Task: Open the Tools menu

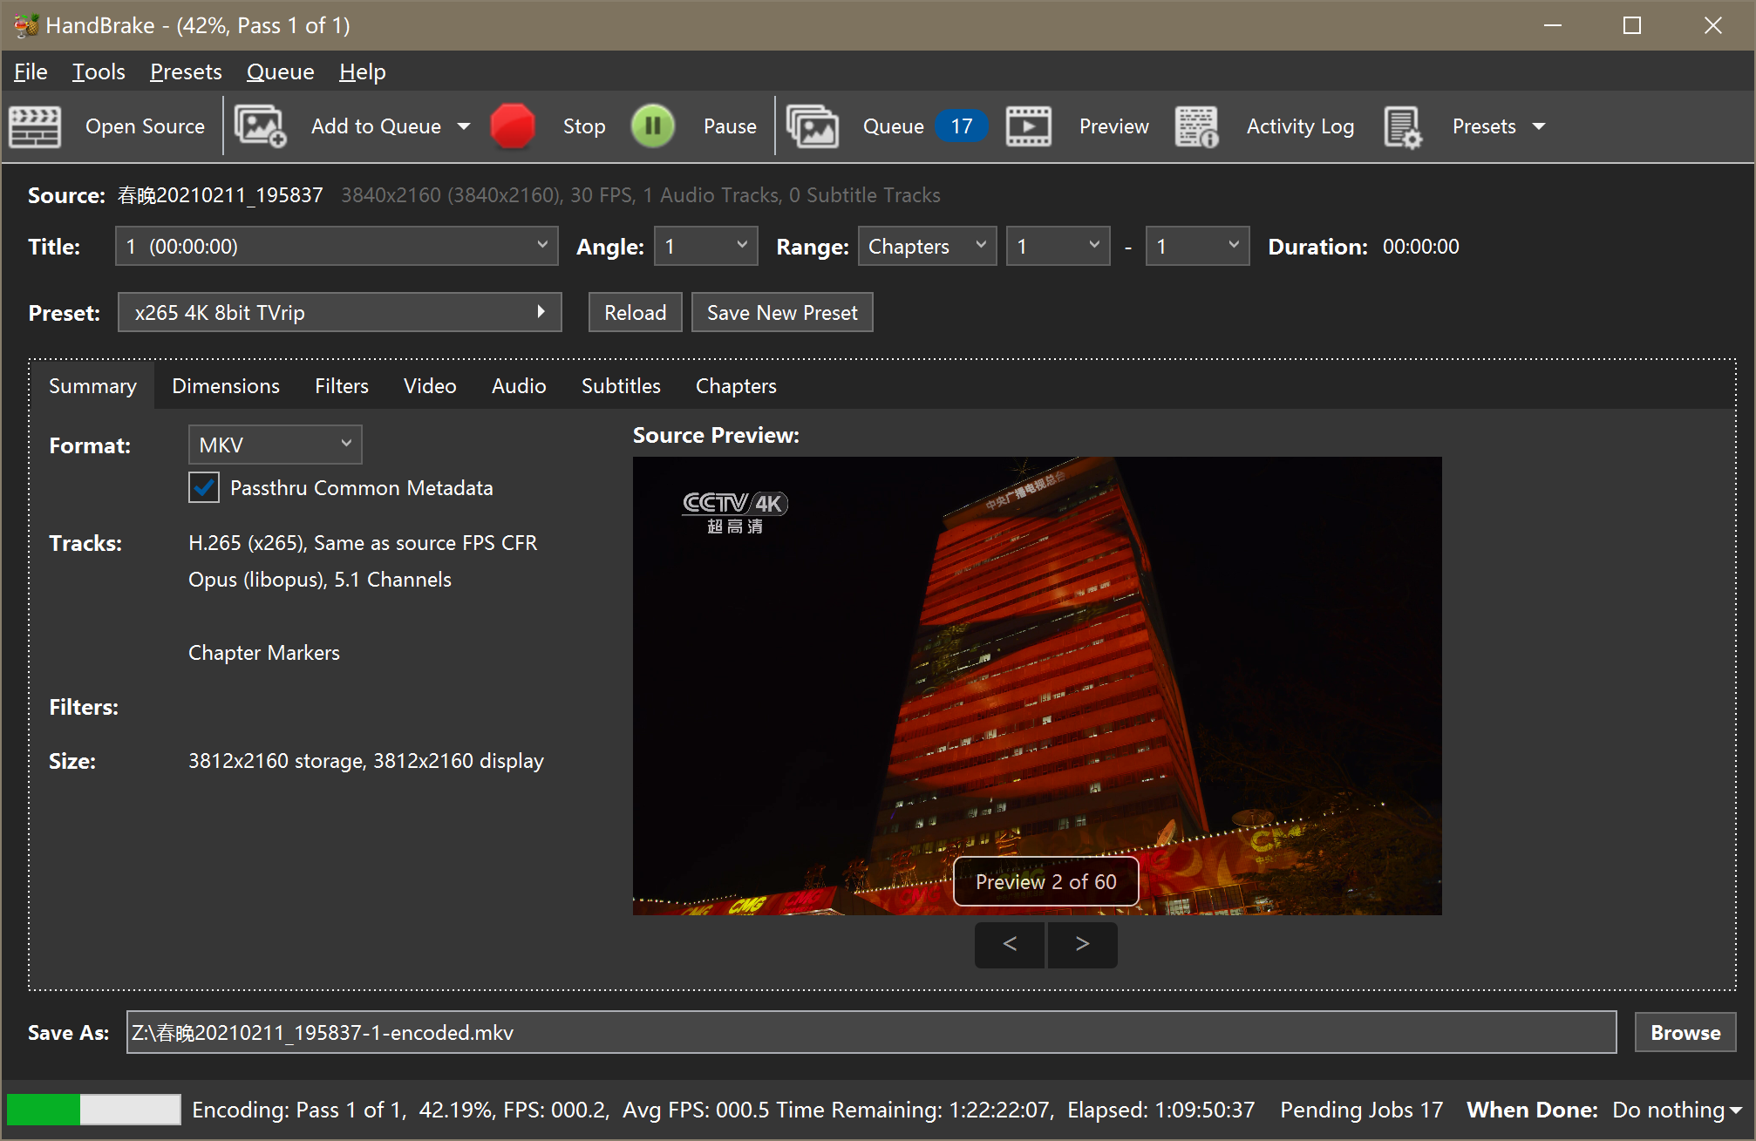Action: click(98, 71)
